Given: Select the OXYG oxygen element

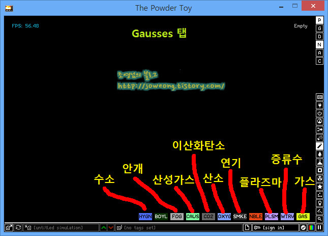Looking at the screenshot, I should pyautogui.click(x=224, y=217).
